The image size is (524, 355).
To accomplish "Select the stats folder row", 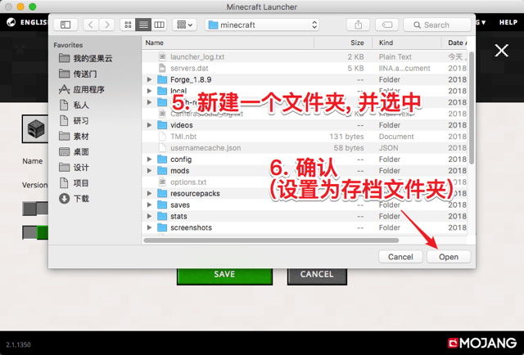I will click(x=305, y=217).
